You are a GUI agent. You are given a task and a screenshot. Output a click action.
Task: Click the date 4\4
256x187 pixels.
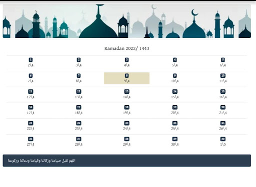pos(126,65)
